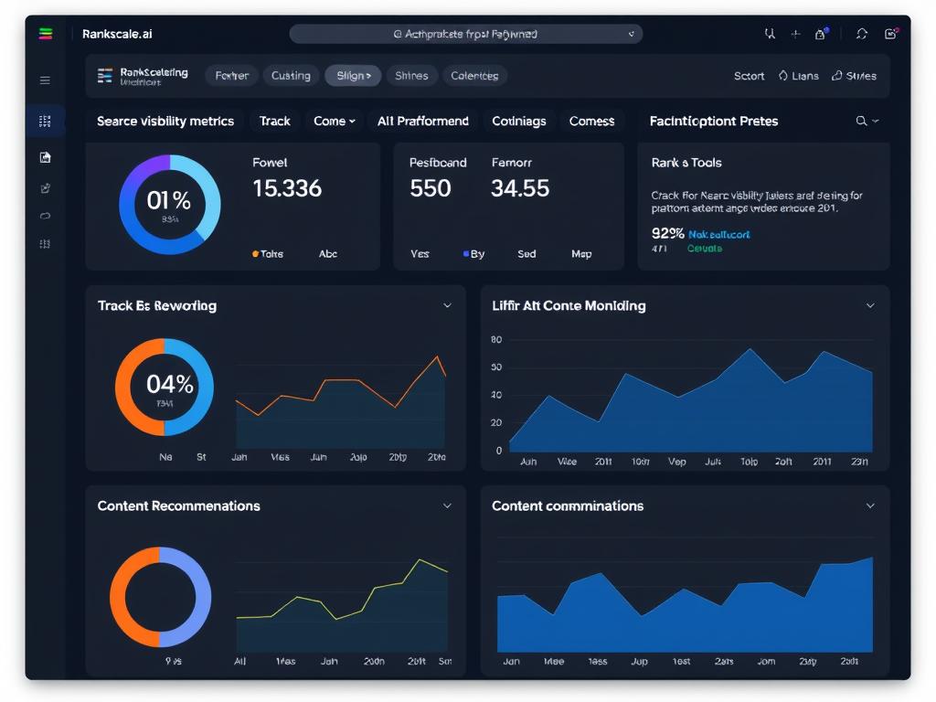Select the Cusfing pill button

pyautogui.click(x=291, y=76)
